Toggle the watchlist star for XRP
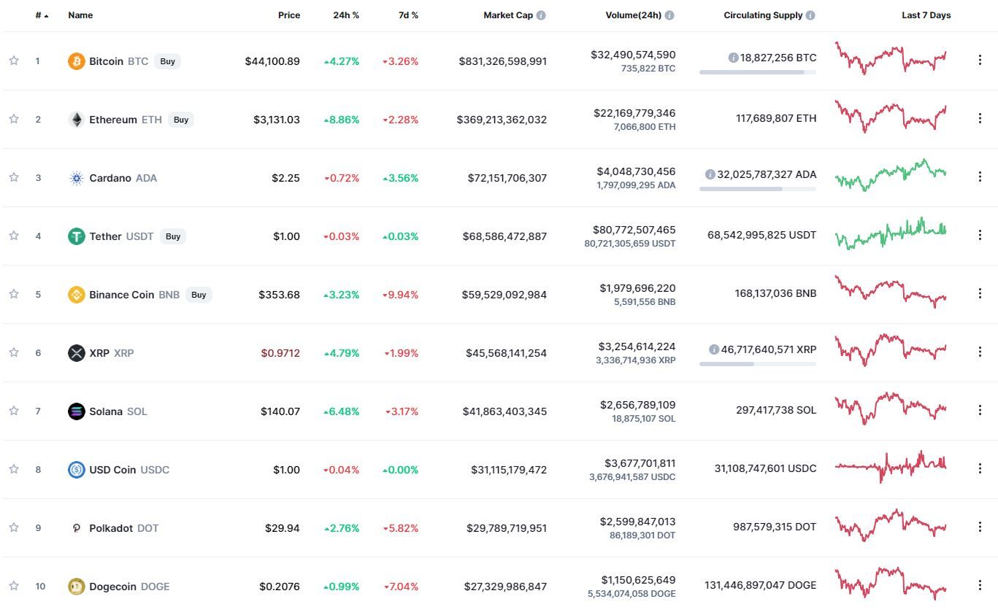Image resolution: width=998 pixels, height=615 pixels. [14, 352]
